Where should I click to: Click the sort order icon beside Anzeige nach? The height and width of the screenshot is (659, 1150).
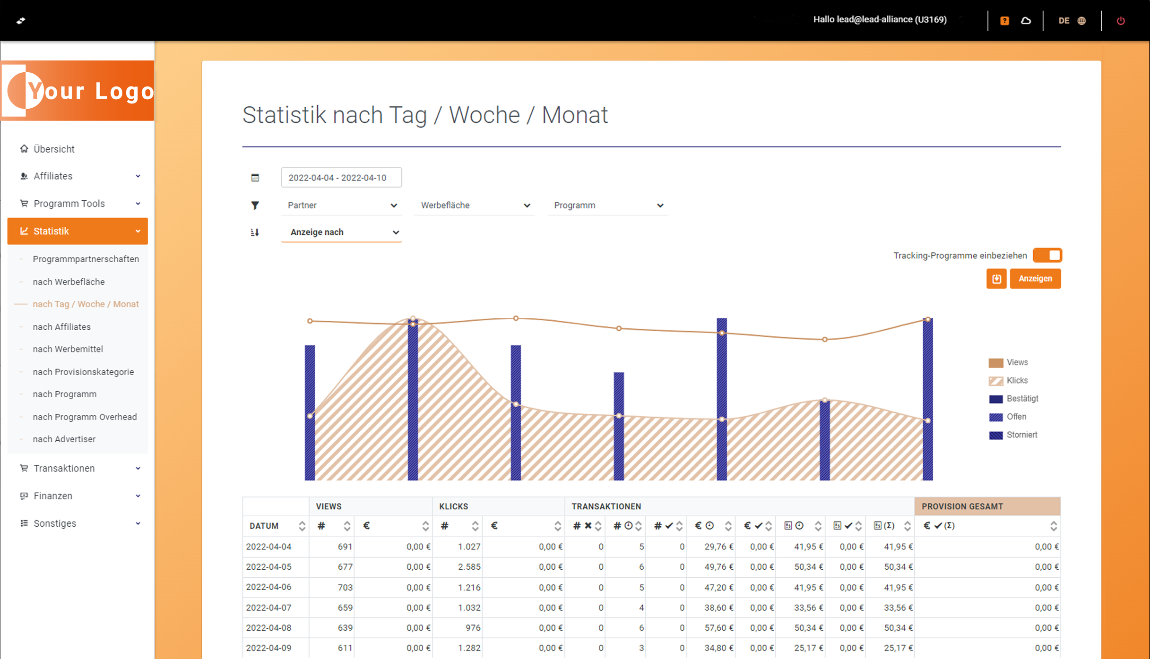tap(255, 232)
